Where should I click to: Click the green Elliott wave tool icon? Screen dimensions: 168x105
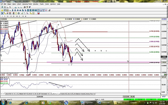(x=22, y=13)
